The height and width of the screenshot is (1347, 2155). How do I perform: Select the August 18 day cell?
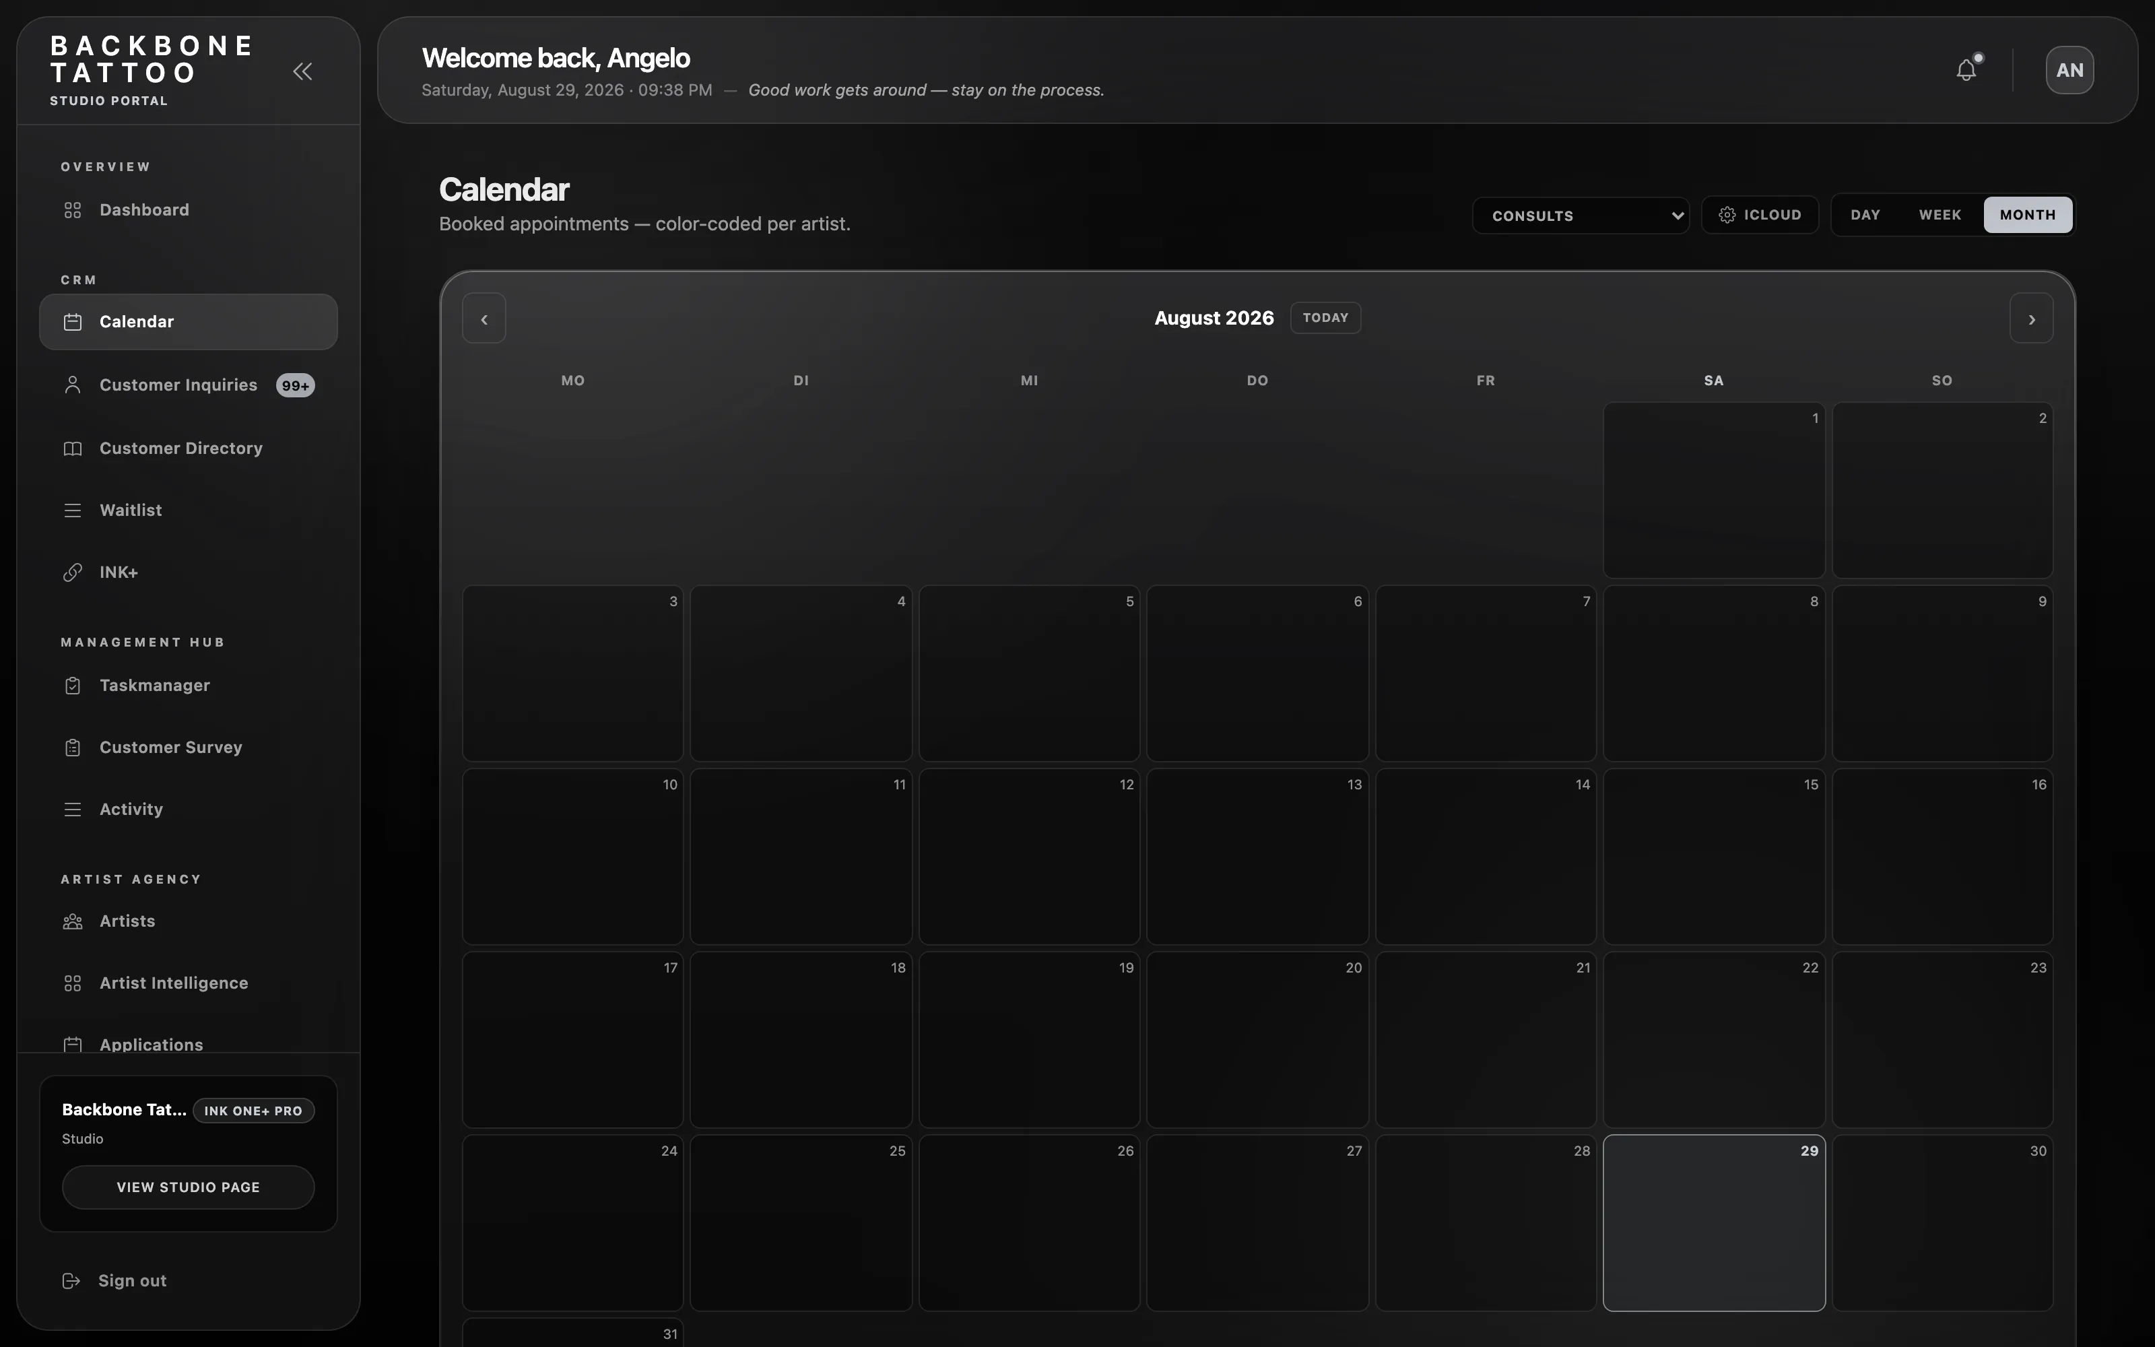click(x=801, y=1040)
